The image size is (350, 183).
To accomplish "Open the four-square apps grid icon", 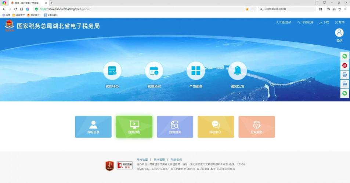I will [x=321, y=9].
